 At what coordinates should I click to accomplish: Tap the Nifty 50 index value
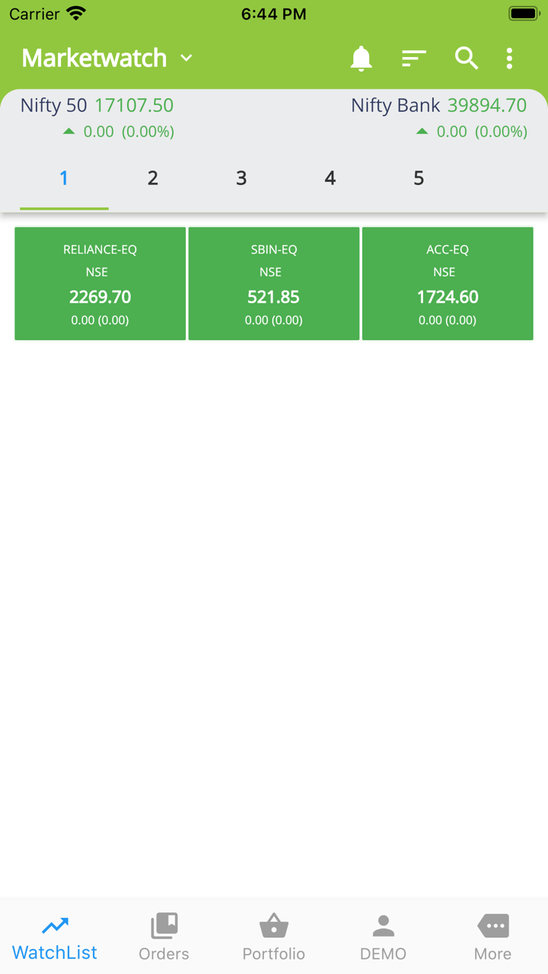134,106
